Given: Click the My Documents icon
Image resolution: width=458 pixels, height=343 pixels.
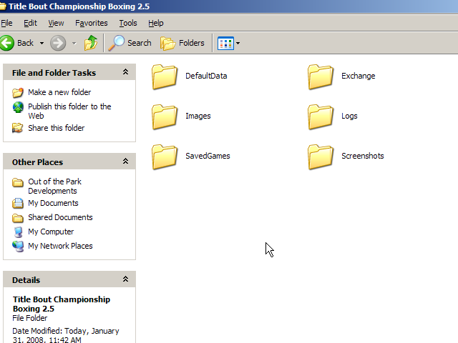Looking at the screenshot, I should (x=17, y=203).
